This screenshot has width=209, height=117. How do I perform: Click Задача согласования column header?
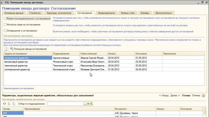(x=28, y=54)
